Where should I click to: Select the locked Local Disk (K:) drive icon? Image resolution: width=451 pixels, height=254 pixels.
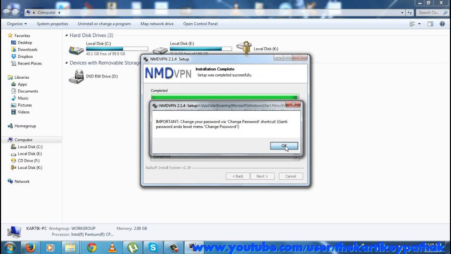point(244,48)
